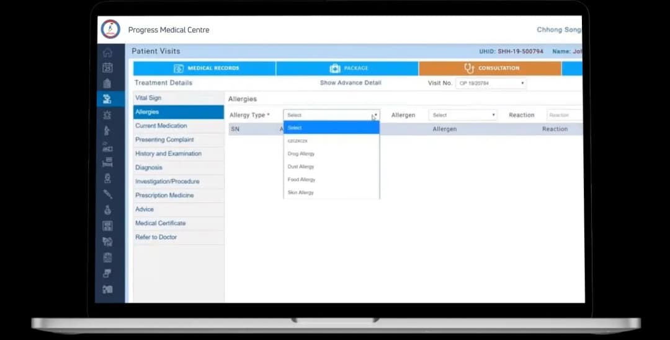Select Food Allergy option
The image size is (670, 340).
point(301,180)
